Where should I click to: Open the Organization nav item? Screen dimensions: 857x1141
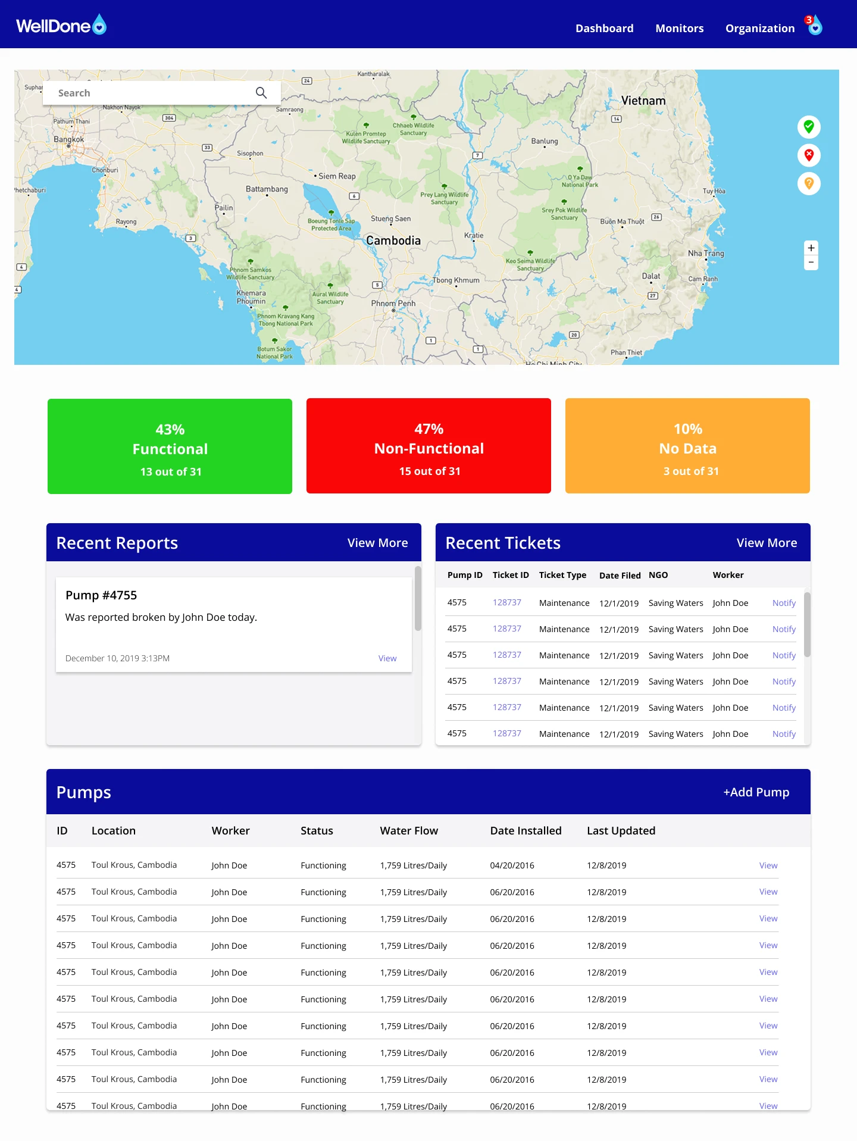(x=759, y=28)
